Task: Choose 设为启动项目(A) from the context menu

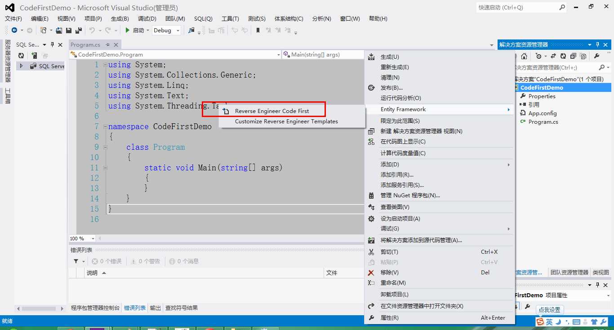Action: (x=439, y=219)
